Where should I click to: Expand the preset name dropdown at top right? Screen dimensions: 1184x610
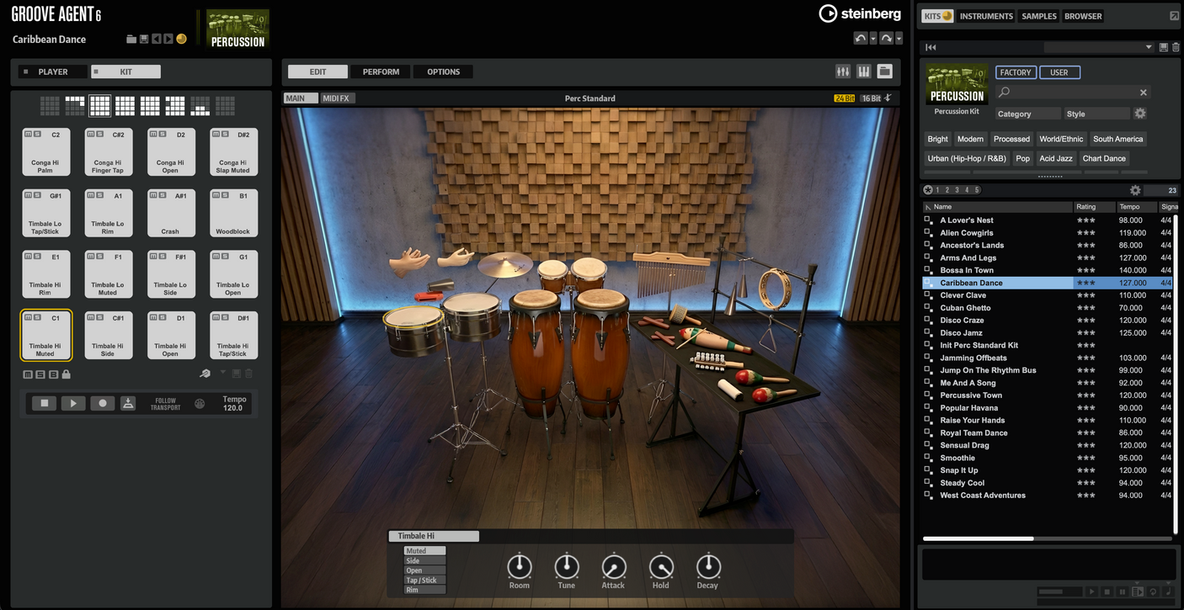[1148, 46]
